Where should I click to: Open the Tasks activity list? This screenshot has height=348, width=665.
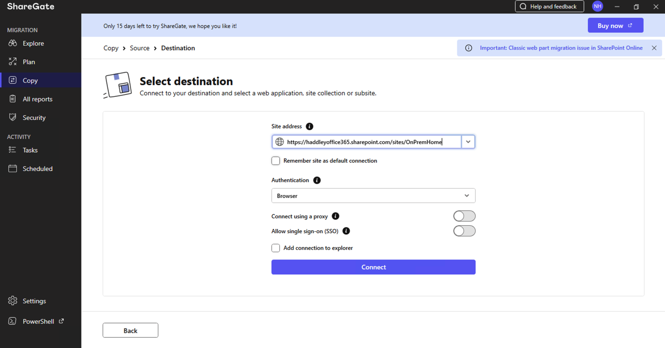point(40,150)
